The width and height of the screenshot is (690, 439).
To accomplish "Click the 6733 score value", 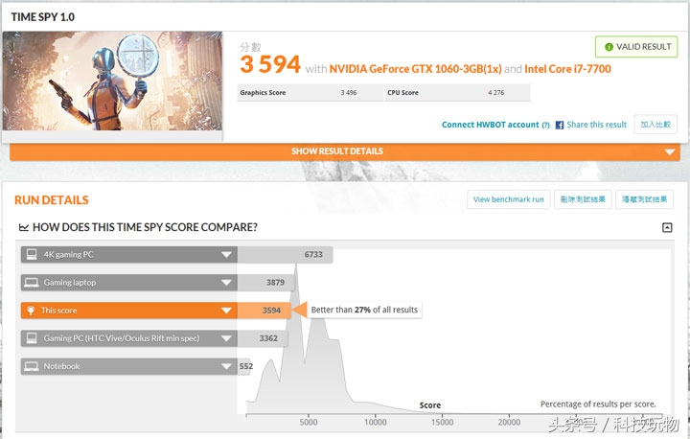I will click(x=313, y=255).
